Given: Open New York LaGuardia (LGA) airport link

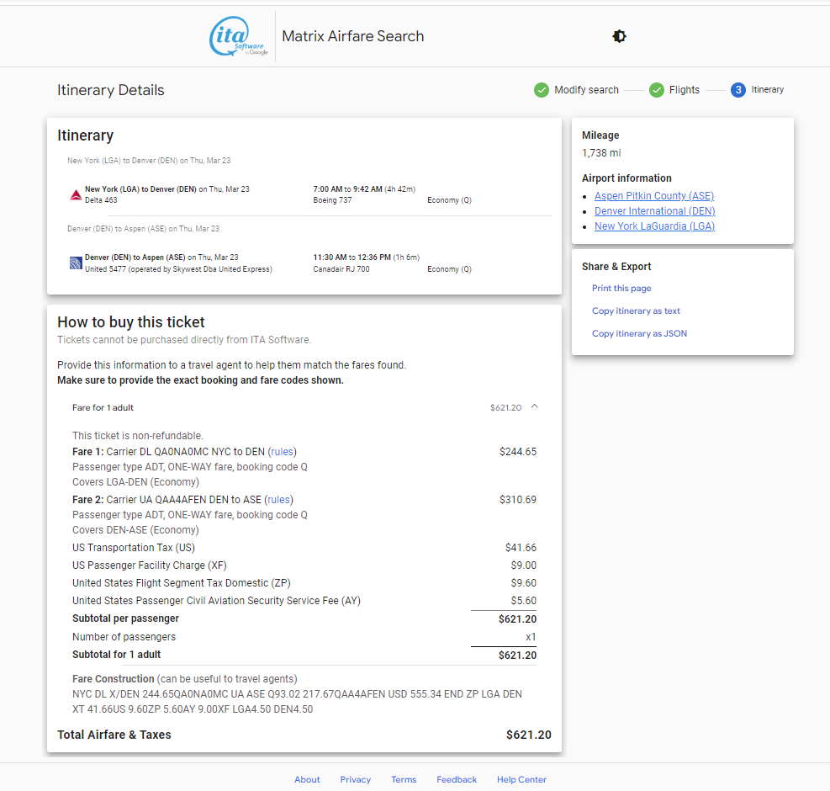Looking at the screenshot, I should (x=654, y=226).
